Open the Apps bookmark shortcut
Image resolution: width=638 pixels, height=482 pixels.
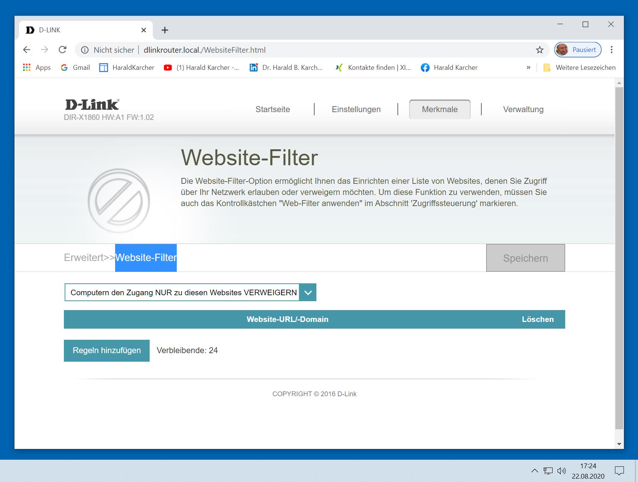(36, 68)
